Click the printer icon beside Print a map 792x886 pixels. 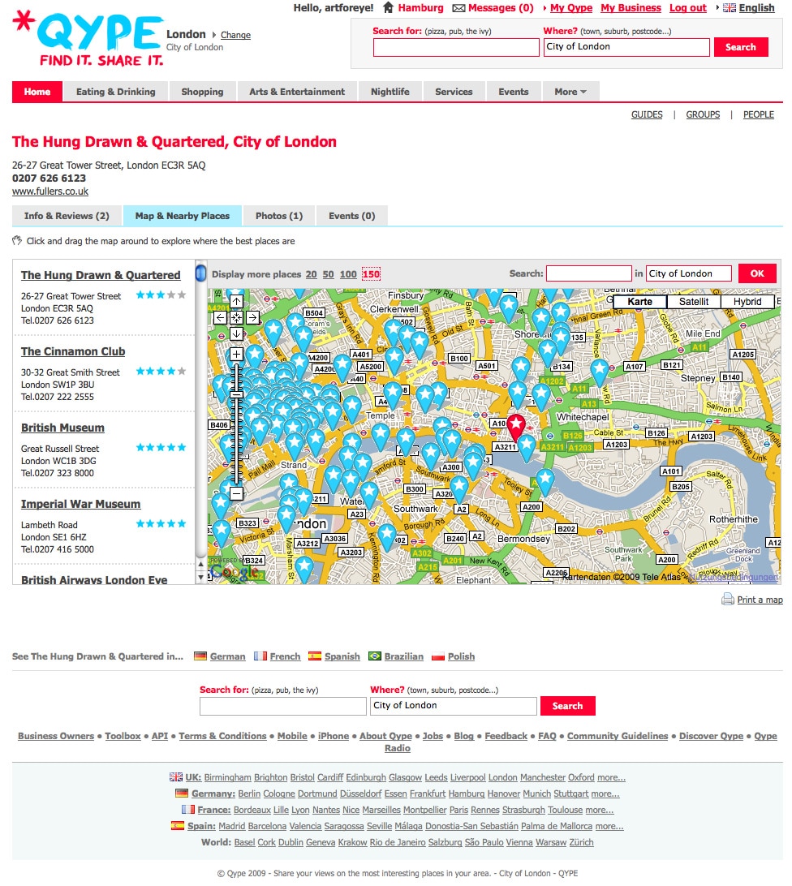pyautogui.click(x=728, y=599)
